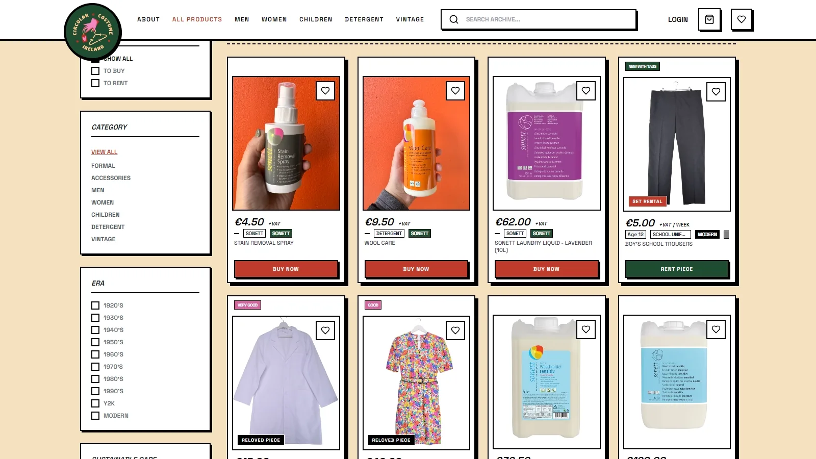The height and width of the screenshot is (459, 816).
Task: Open the purple Lavender Laundry Liquid image
Action: coord(547,143)
